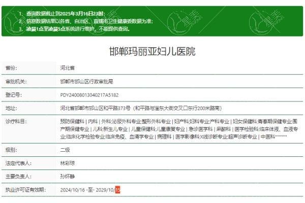Select the province value 河北省
Image resolution: width=305 pixels, height=203 pixels.
(x=67, y=68)
